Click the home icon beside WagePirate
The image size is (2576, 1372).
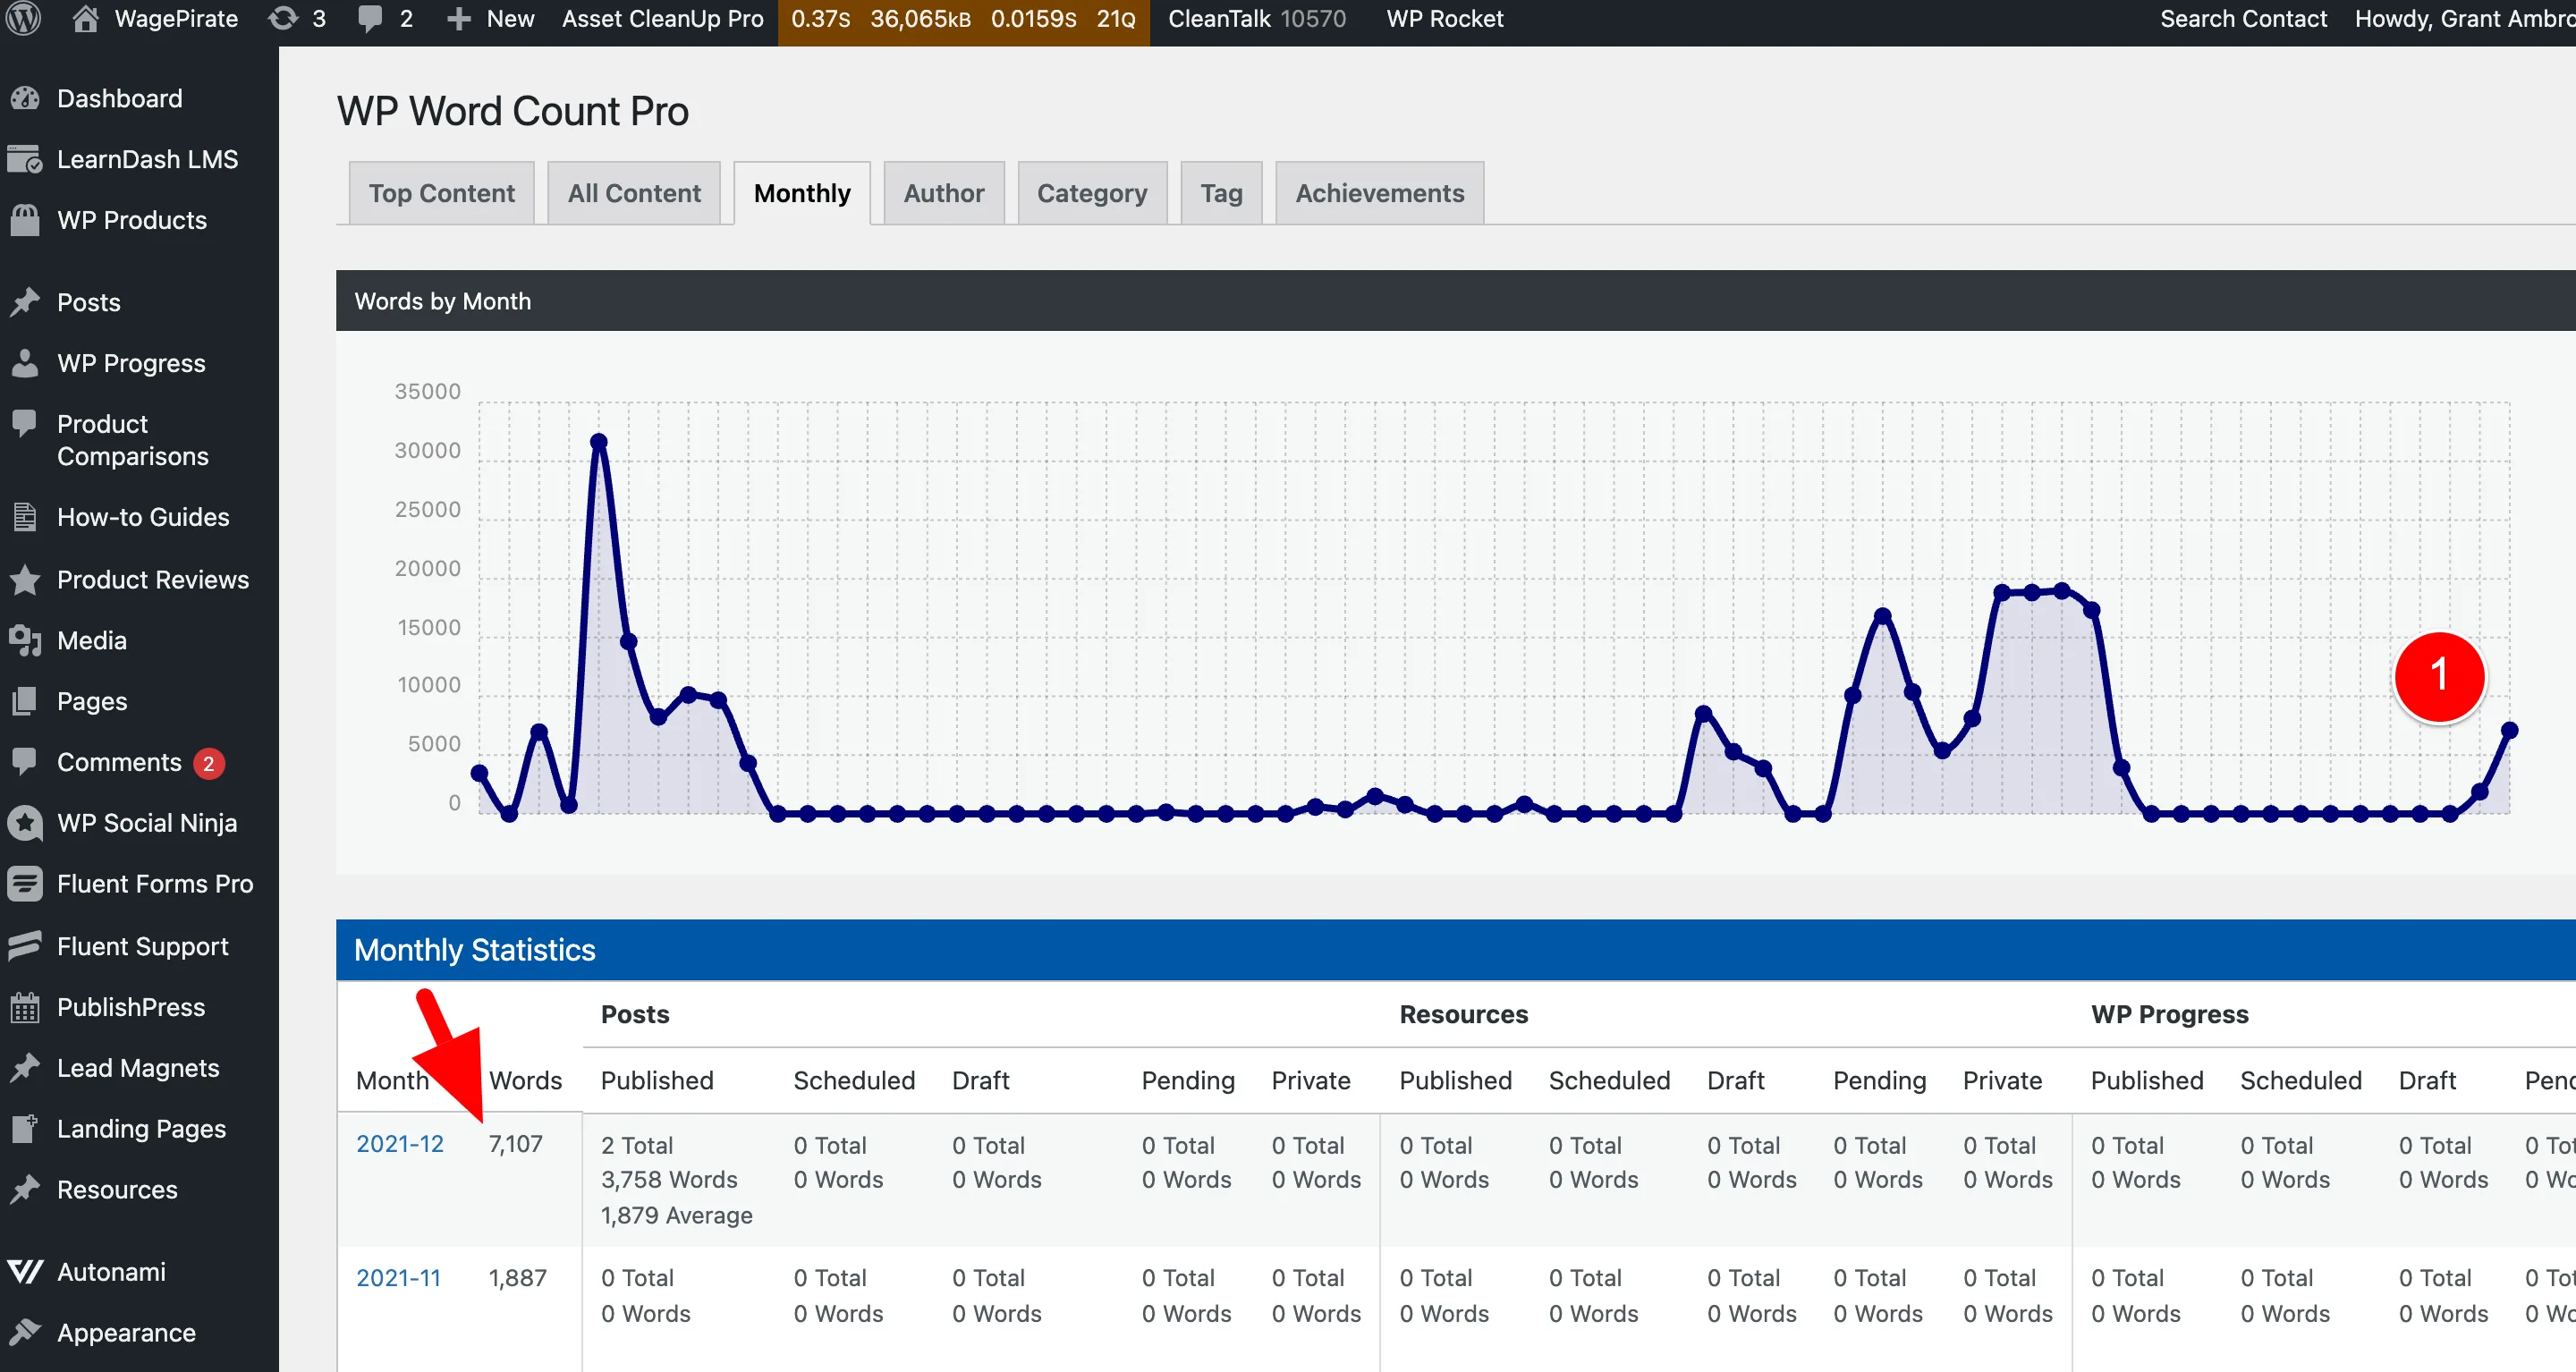point(86,19)
